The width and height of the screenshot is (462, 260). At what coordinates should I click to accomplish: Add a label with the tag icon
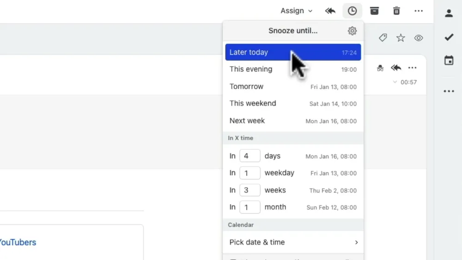click(x=383, y=38)
